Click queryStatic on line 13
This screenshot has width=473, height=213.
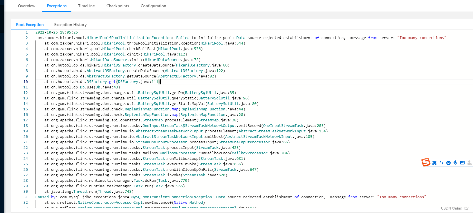[x=184, y=98]
